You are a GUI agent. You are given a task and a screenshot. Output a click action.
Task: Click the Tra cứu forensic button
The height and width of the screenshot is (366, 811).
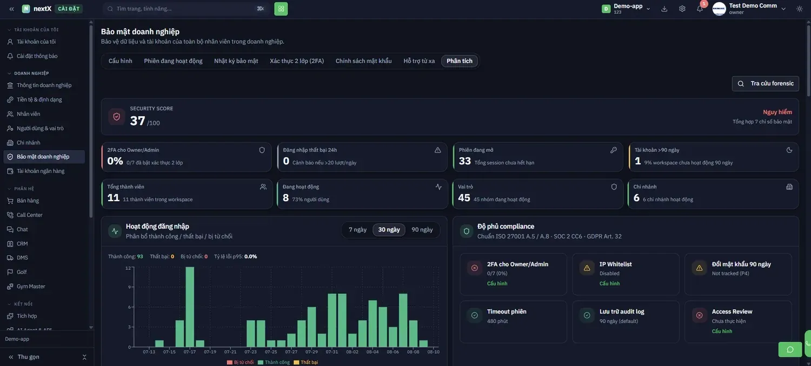766,83
